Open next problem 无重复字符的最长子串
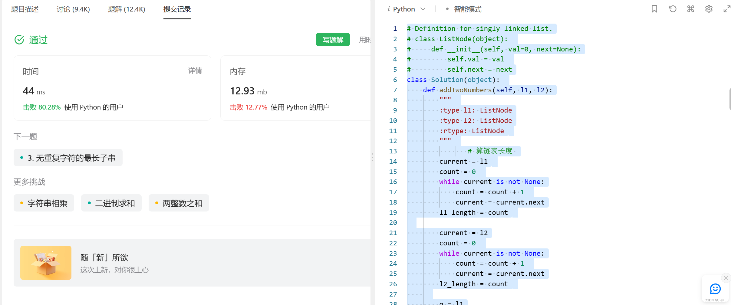Viewport: 731px width, 305px height. point(68,158)
